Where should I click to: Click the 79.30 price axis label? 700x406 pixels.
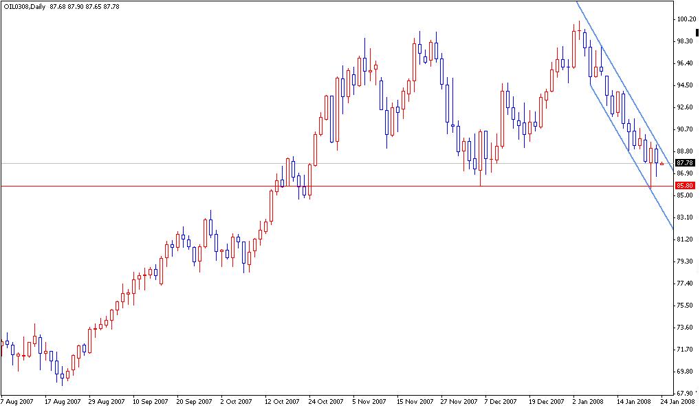coord(686,261)
